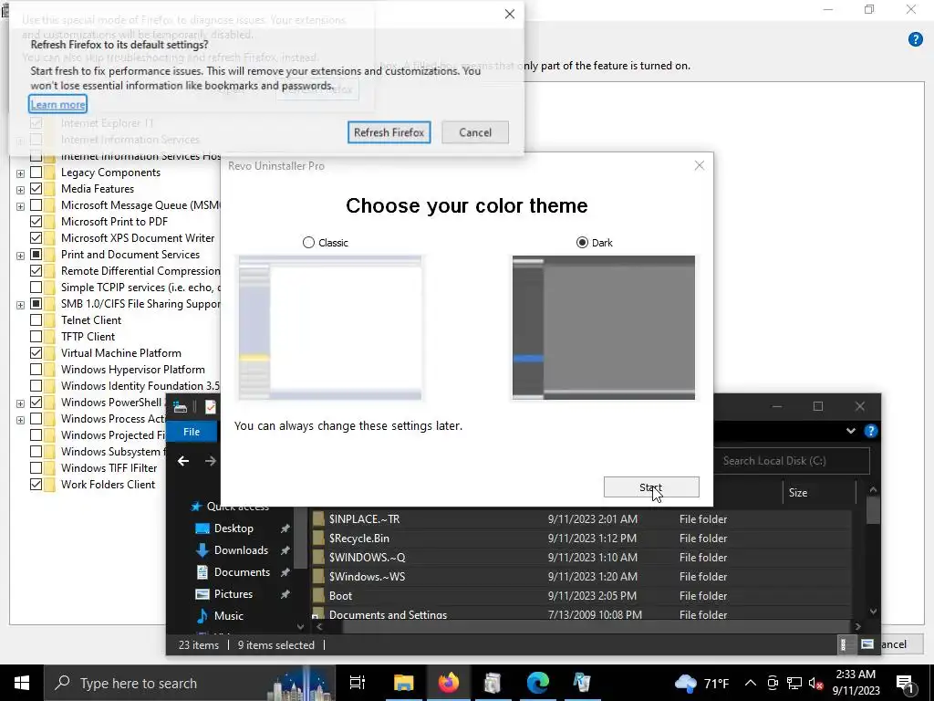Open the notification center
The width and height of the screenshot is (934, 701).
(x=906, y=684)
